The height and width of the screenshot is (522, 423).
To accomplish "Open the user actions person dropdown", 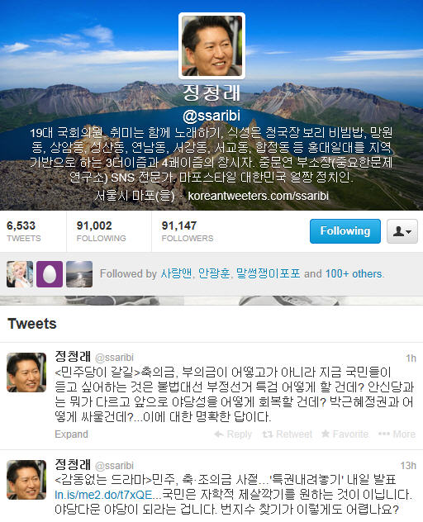I will click(402, 231).
